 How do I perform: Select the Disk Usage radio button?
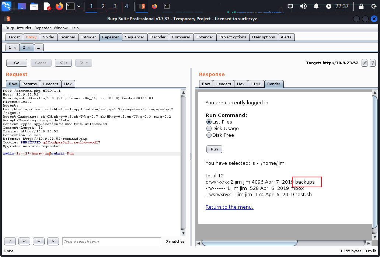[x=209, y=128]
